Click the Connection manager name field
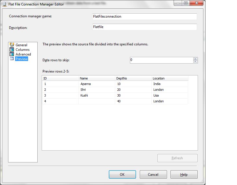Image resolution: width=237 pixels, height=185 pixels. pos(144,16)
